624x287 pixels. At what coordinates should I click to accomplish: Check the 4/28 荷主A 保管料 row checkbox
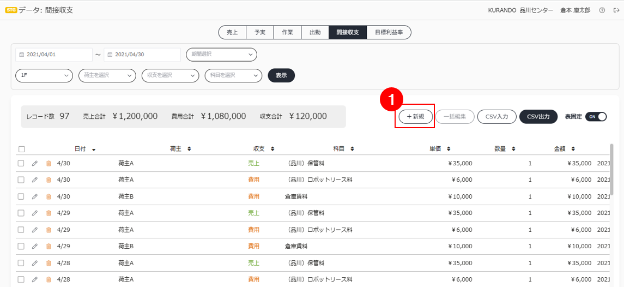(21, 263)
